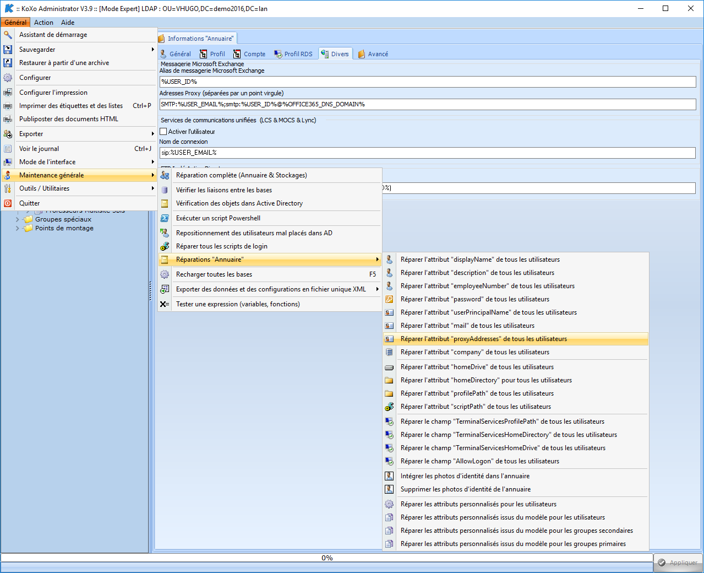Choose Réparer le champ TerminalServicesProfilePath
This screenshot has height=573, width=704.
516,421
